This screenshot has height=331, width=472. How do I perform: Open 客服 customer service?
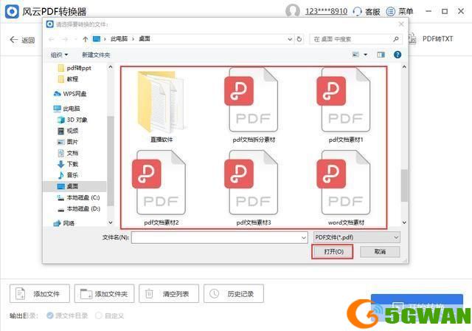[367, 12]
